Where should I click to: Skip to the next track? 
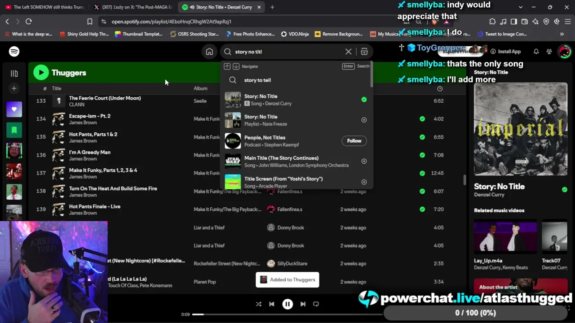click(303, 304)
